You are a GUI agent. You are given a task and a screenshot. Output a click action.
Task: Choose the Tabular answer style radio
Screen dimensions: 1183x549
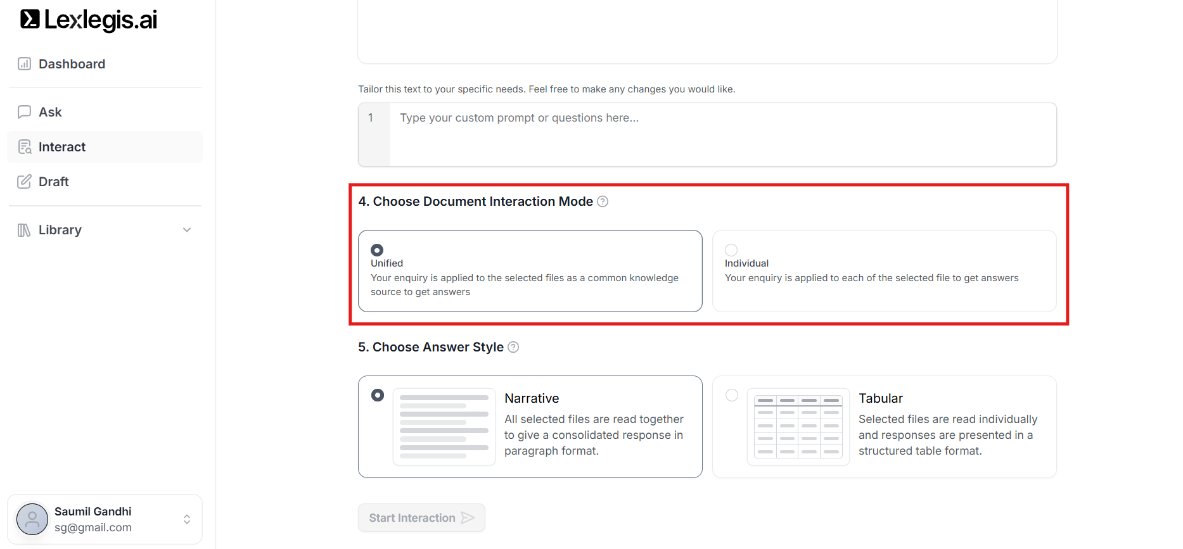point(732,395)
